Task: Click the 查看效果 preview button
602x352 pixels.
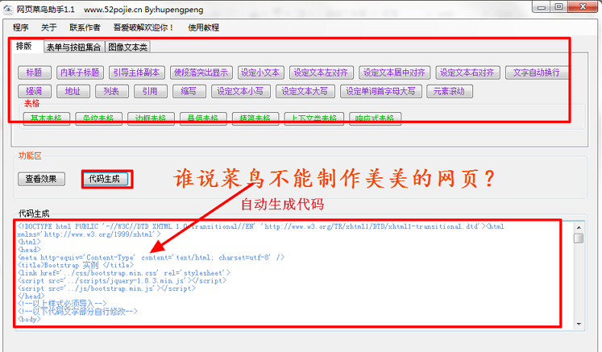Action: [x=41, y=179]
